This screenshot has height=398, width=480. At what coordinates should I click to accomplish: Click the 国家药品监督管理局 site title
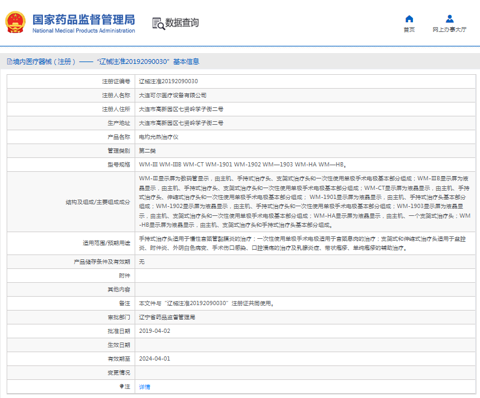(x=83, y=19)
